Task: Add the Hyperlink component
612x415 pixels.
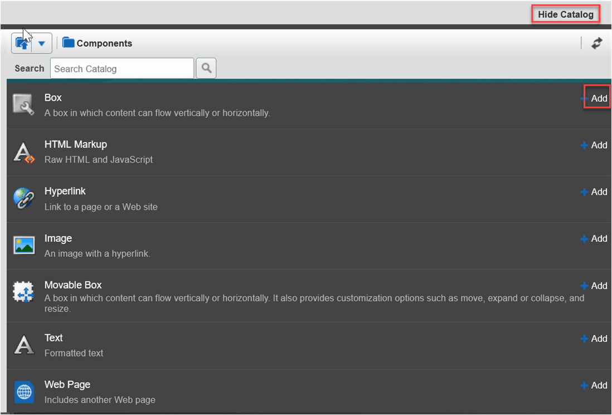Action: 597,192
